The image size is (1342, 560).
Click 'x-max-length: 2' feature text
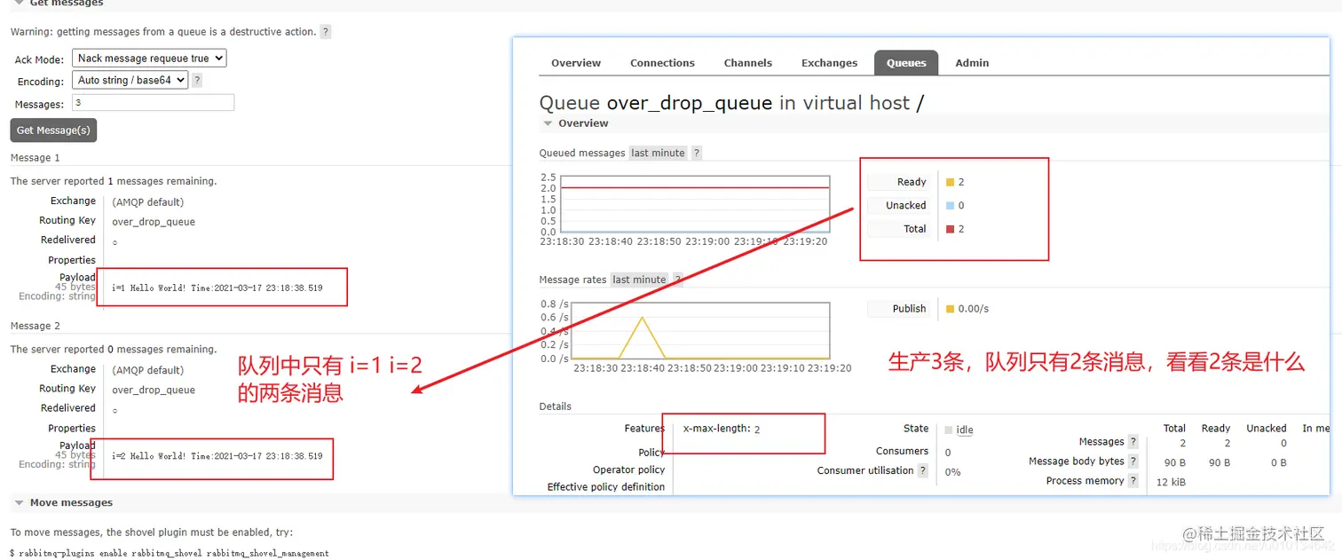[722, 429]
